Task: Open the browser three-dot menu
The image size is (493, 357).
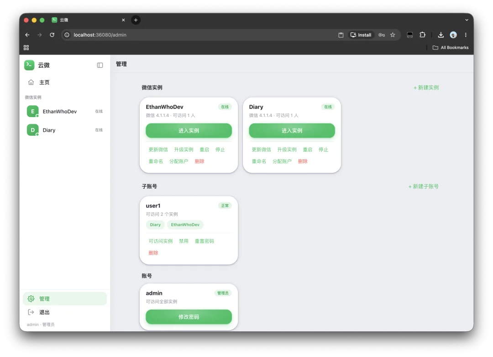Action: click(x=466, y=35)
